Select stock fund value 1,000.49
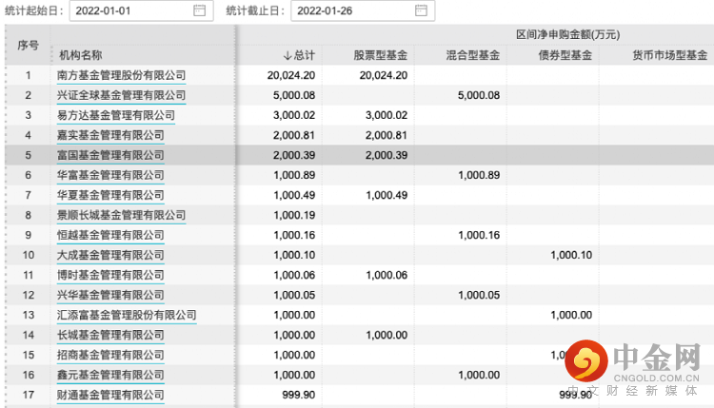Viewport: 714px width, 408px height. point(387,196)
